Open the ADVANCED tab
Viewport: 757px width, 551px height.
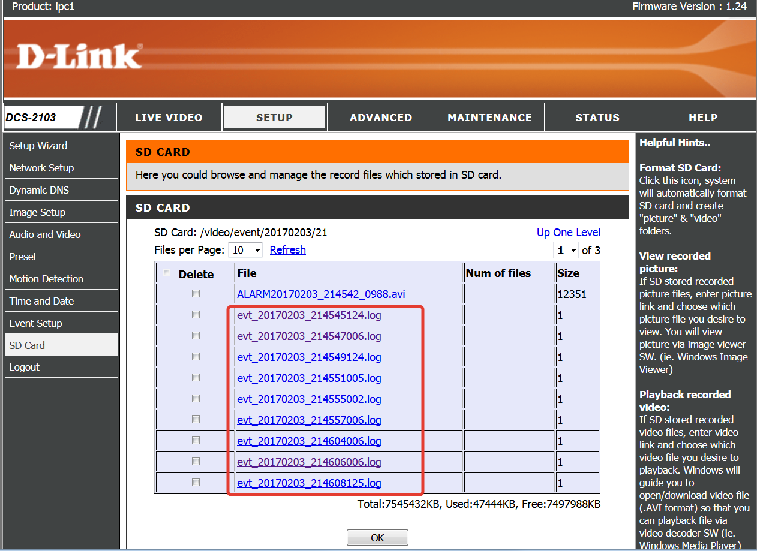point(381,118)
